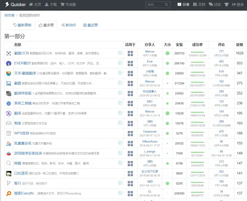Open the 专业版 menu item
The image size is (247, 201).
pyautogui.click(x=68, y=4)
